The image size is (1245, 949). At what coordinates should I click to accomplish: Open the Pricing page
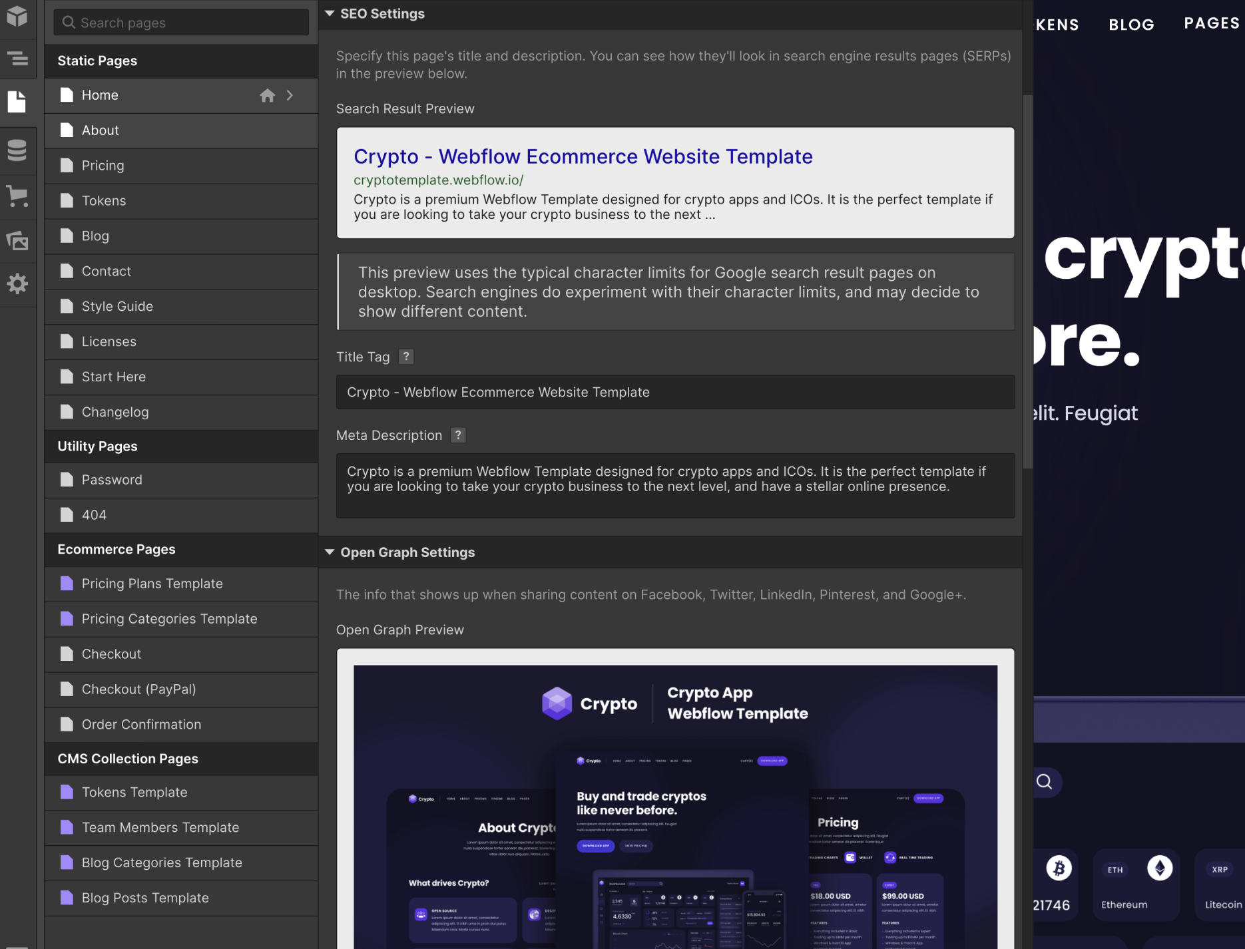pyautogui.click(x=181, y=166)
